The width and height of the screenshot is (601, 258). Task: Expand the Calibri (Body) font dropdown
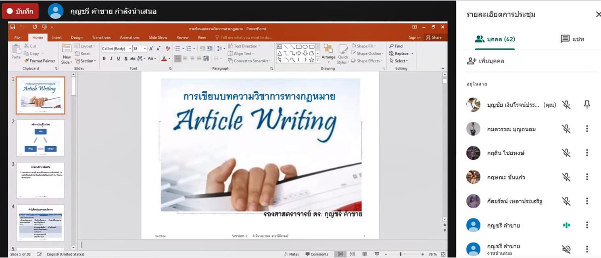(x=130, y=49)
